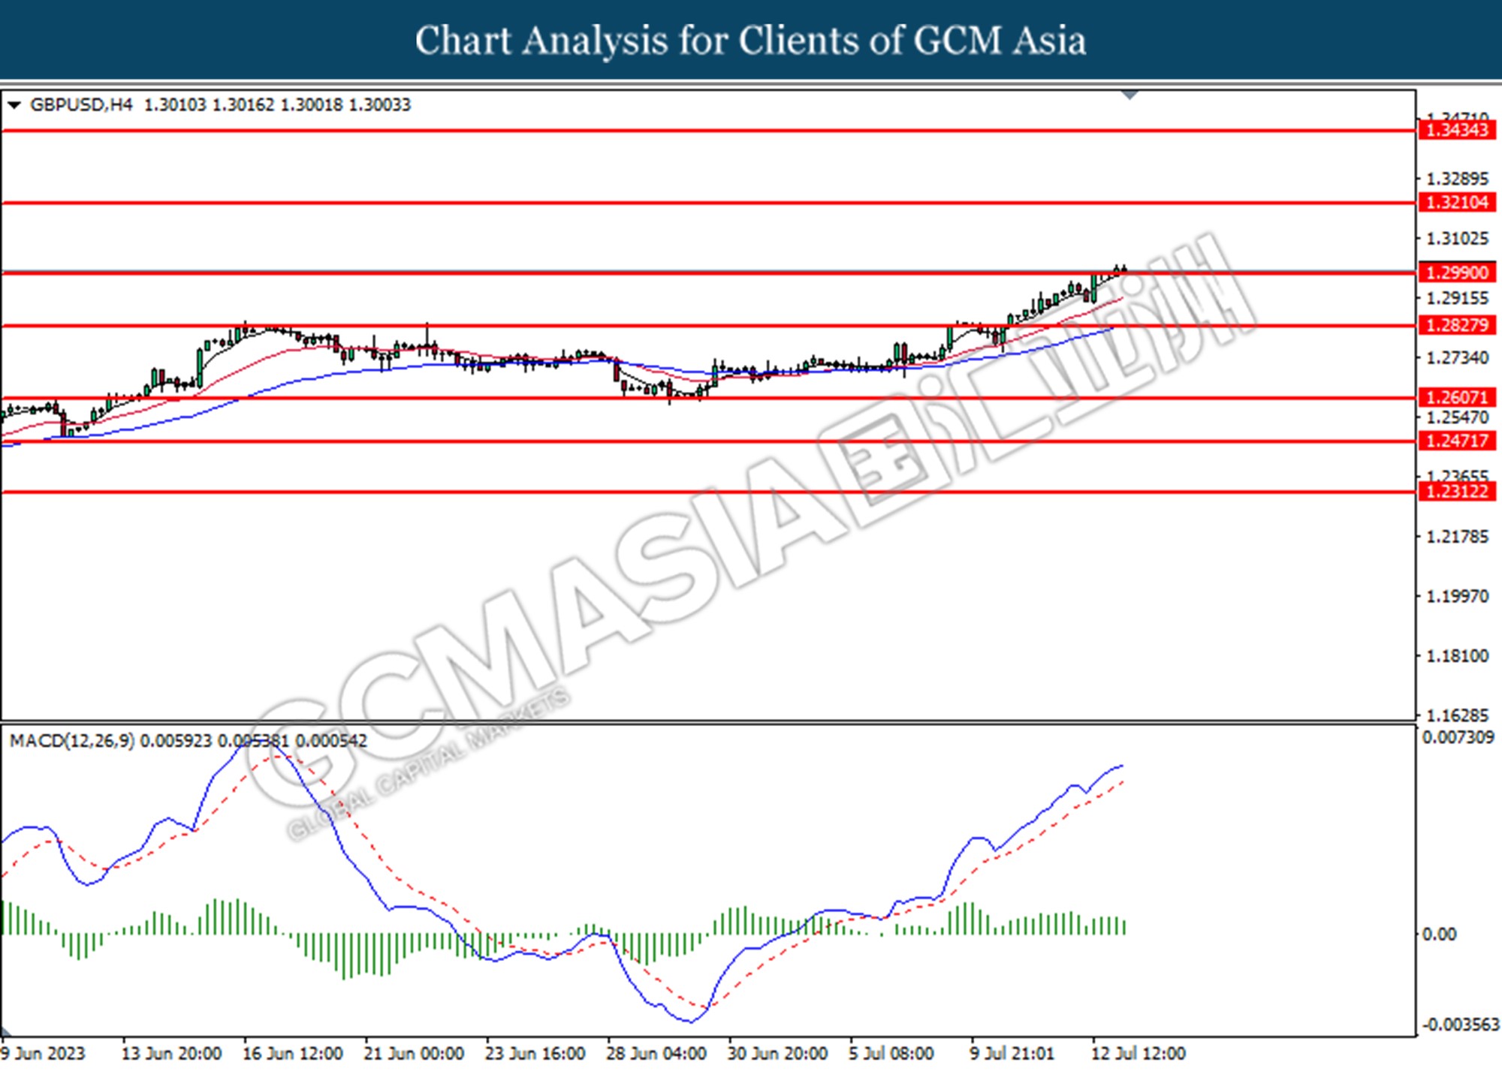Click the 28 Jun 04:00 time label
The image size is (1502, 1072).
click(x=656, y=1054)
